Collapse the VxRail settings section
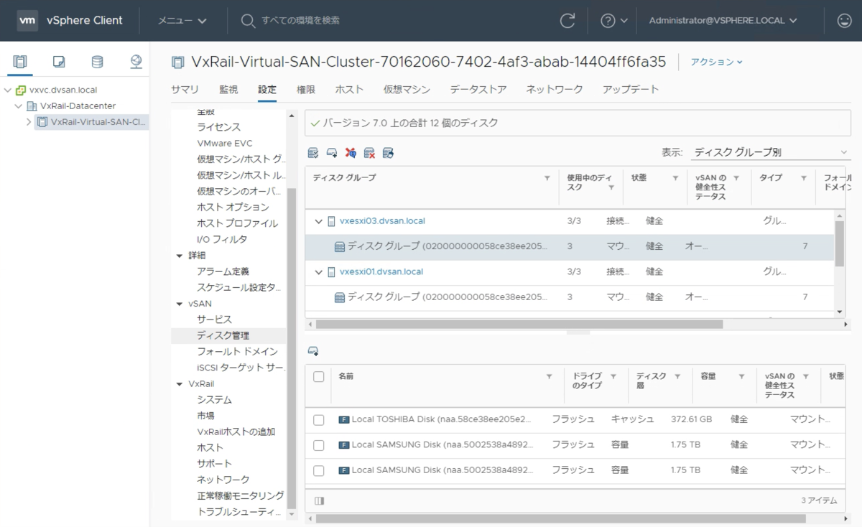Image resolution: width=862 pixels, height=527 pixels. [x=180, y=384]
